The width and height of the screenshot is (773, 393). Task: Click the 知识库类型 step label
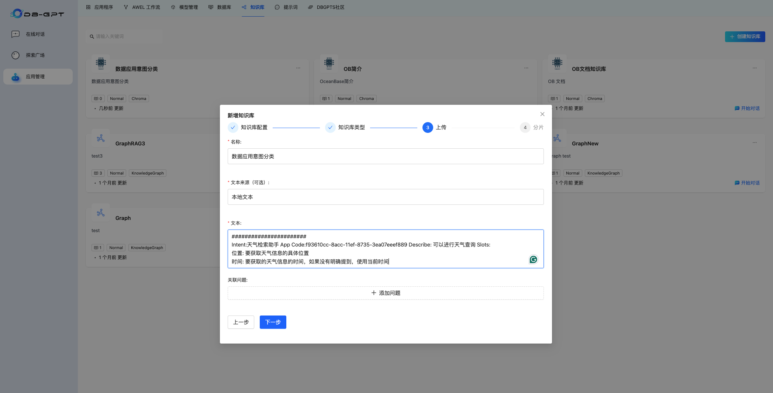click(352, 128)
